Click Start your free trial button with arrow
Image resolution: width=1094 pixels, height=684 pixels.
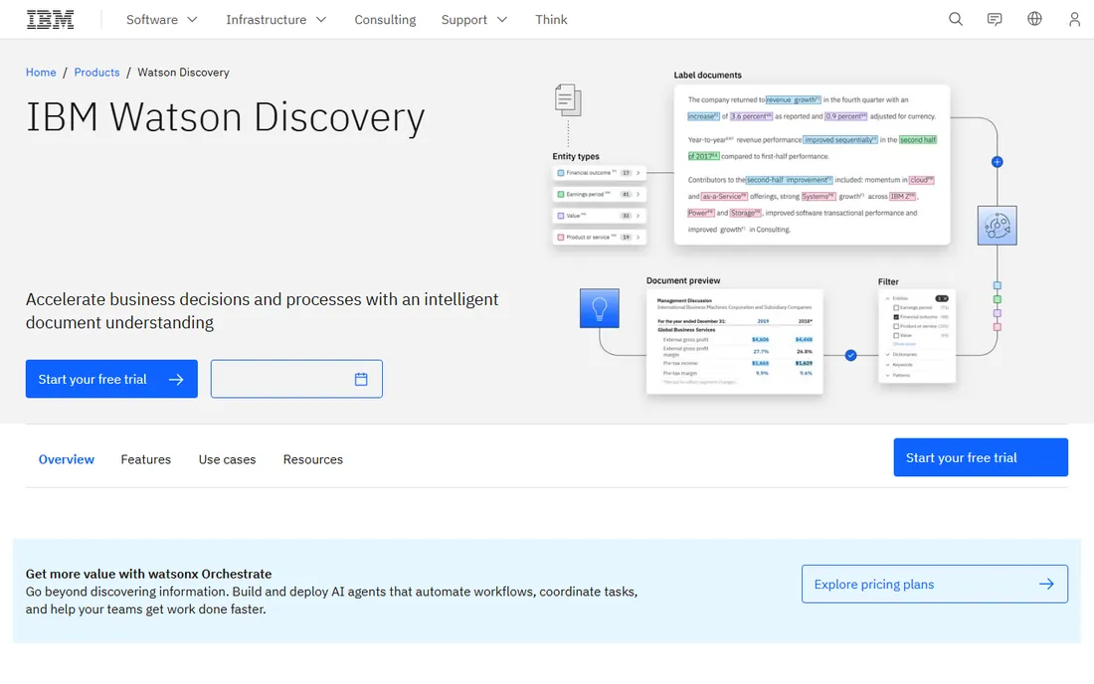(x=111, y=379)
